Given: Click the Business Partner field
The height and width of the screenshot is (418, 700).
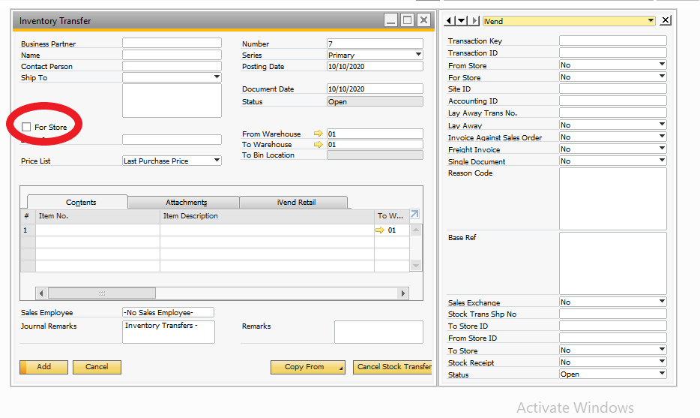Looking at the screenshot, I should pos(172,44).
